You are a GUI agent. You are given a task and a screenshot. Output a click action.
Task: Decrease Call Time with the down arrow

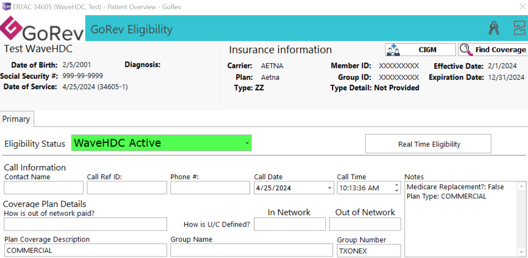point(397,191)
